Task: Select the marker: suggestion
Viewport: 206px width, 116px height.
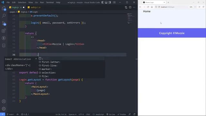Action: click(71, 69)
